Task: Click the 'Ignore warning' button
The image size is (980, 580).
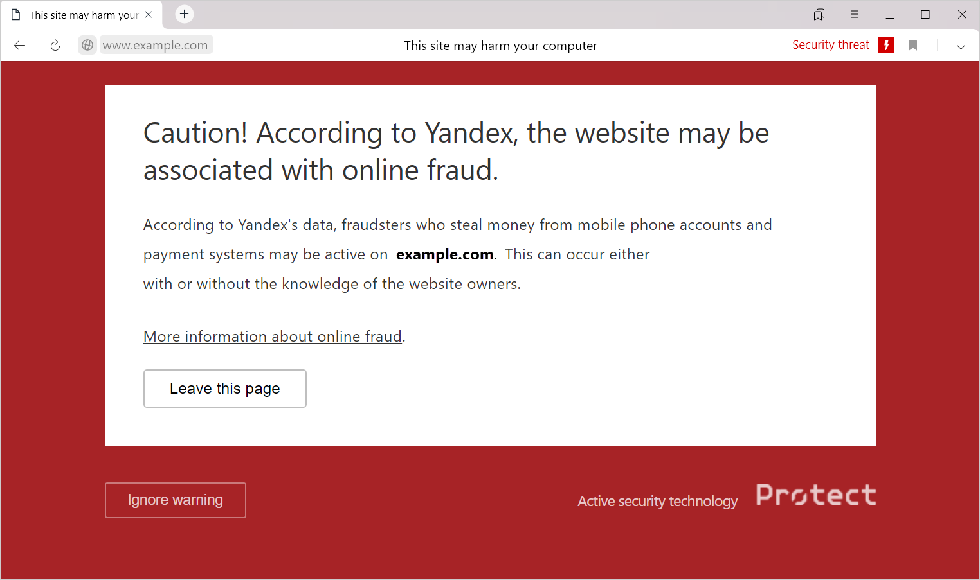Action: coord(176,500)
